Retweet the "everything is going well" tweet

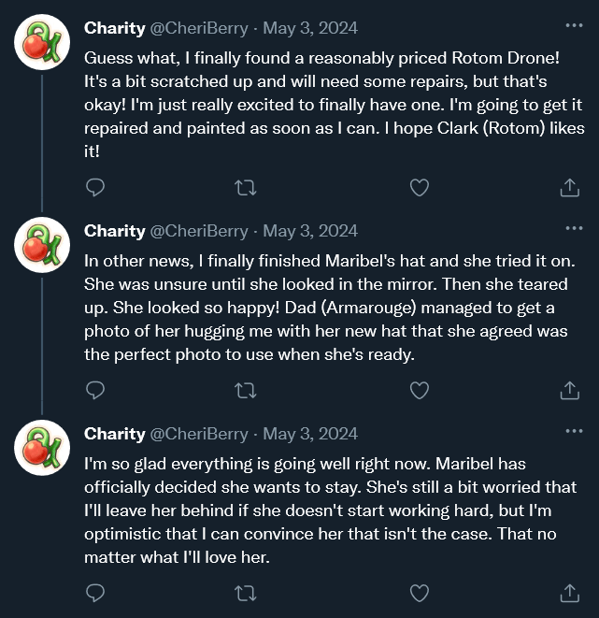246,593
